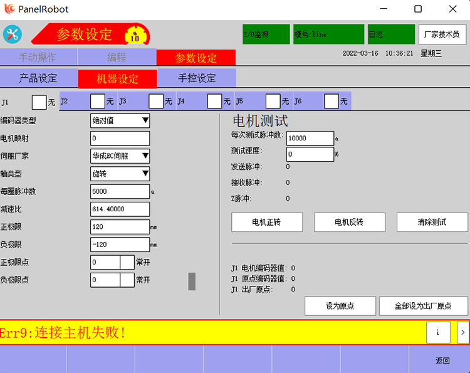Viewport: 470px width, 373px height.
Task: Open the 轴类型 dropdown
Action: [x=120, y=174]
